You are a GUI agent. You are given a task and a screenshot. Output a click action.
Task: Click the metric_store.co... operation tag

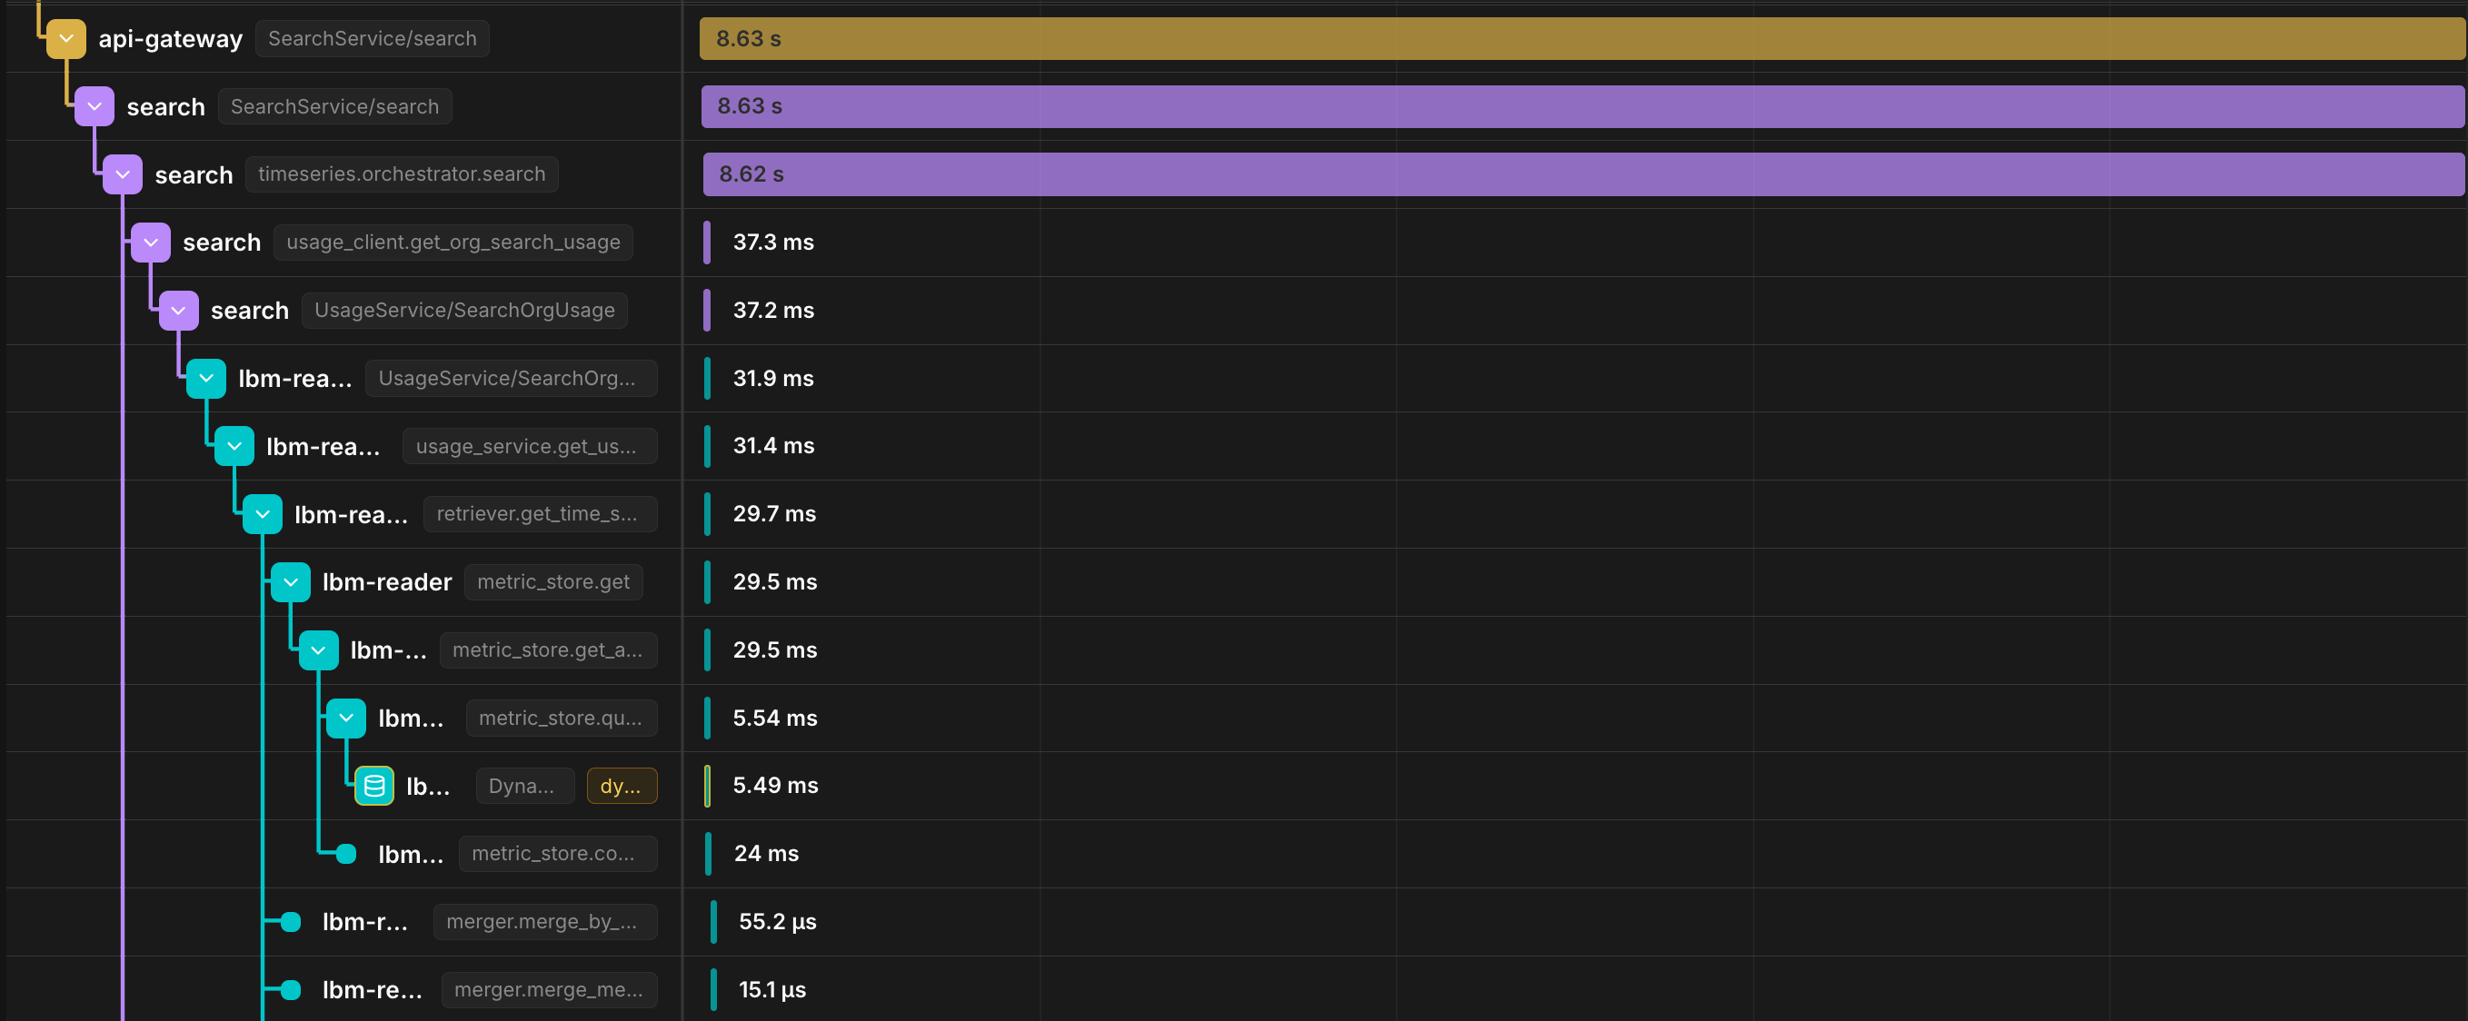point(558,855)
